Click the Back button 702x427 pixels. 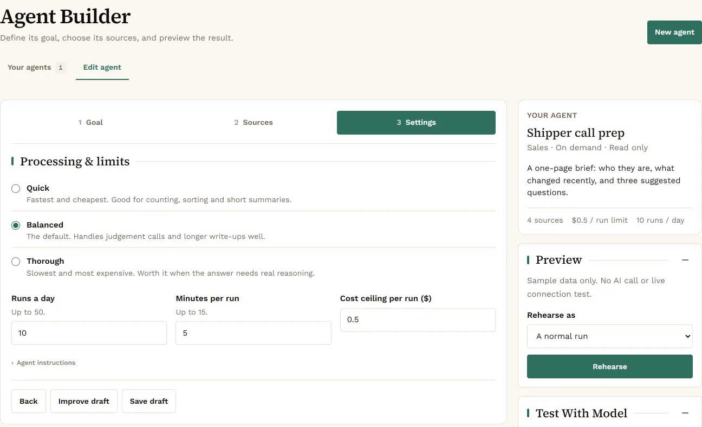[29, 401]
